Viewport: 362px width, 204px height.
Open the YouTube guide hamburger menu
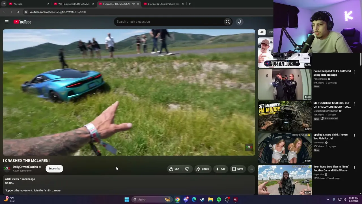(x=7, y=22)
